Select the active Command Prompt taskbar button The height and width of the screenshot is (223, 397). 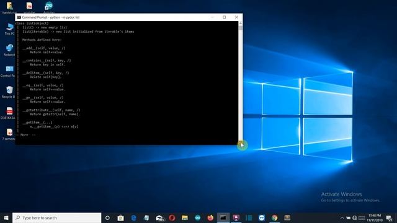pyautogui.click(x=223, y=217)
